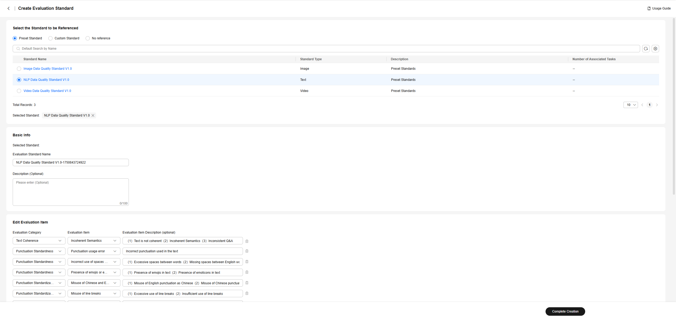Delete the Misuse of line breaks row

coord(247,294)
